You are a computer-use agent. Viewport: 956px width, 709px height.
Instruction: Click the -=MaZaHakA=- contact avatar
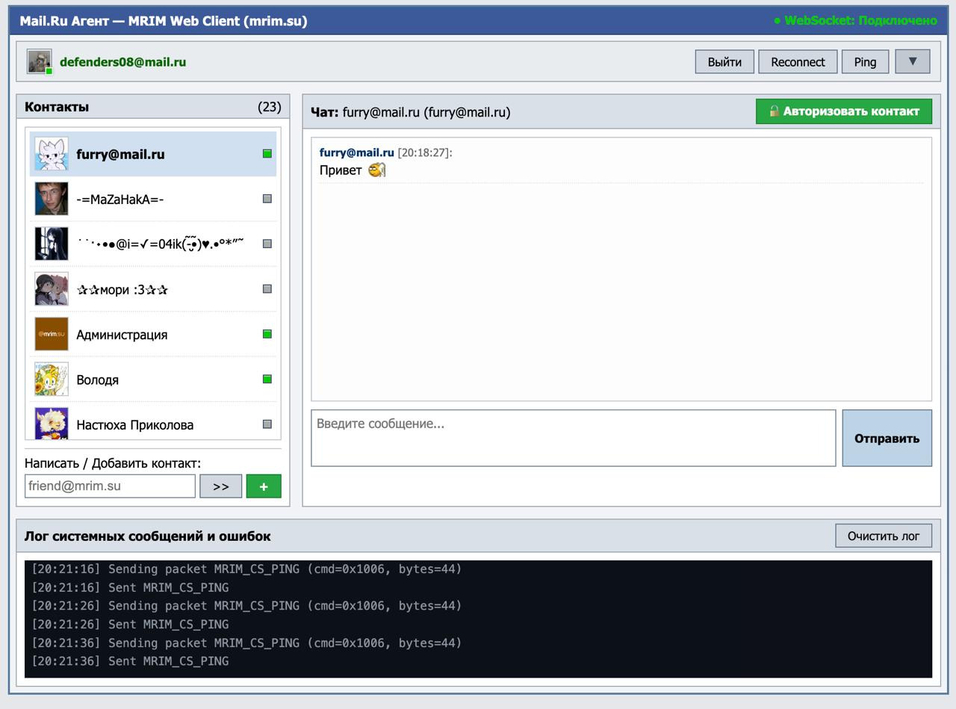click(x=52, y=199)
